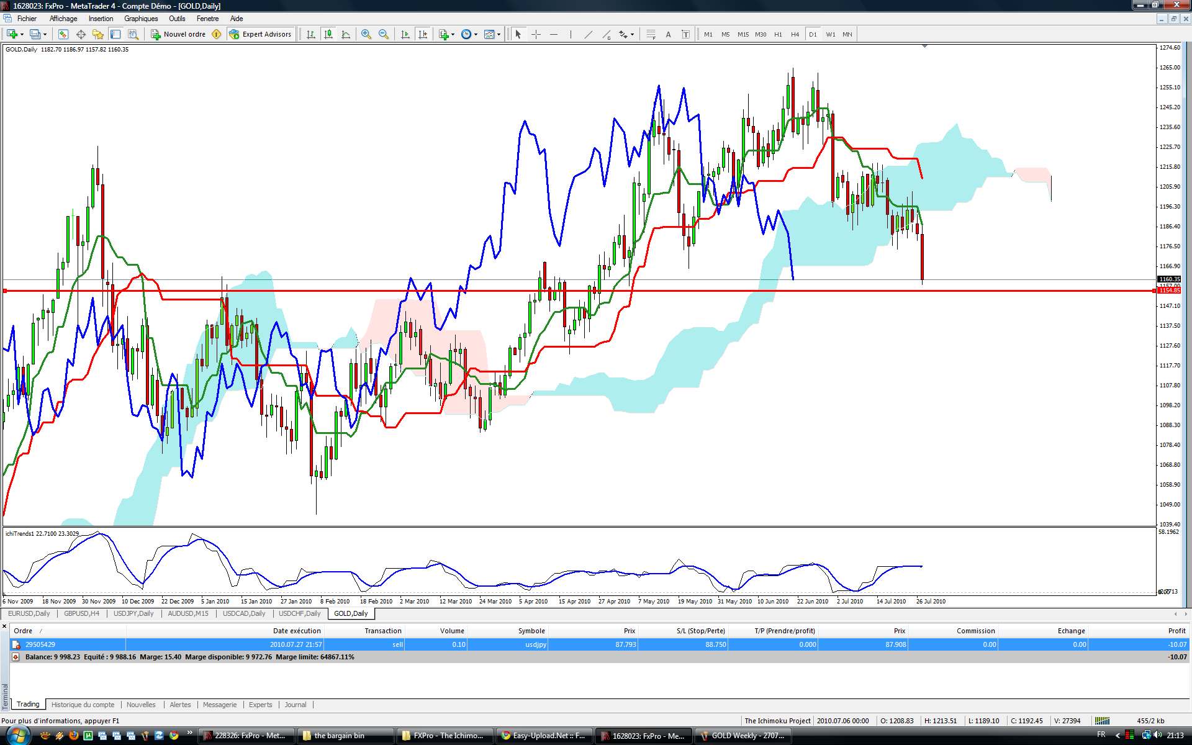This screenshot has width=1192, height=745.
Task: Open the periodicity clock dropdown
Action: (x=476, y=34)
